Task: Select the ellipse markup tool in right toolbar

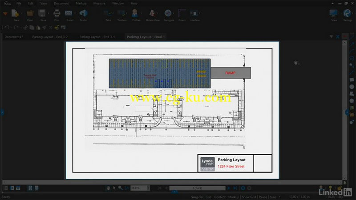Action: [x=352, y=87]
